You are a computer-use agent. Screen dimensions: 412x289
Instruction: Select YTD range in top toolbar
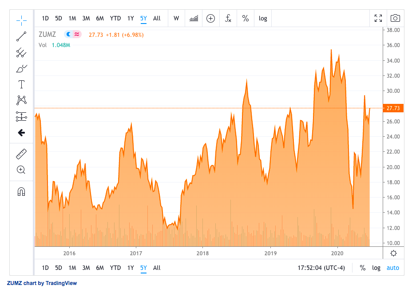[115, 18]
